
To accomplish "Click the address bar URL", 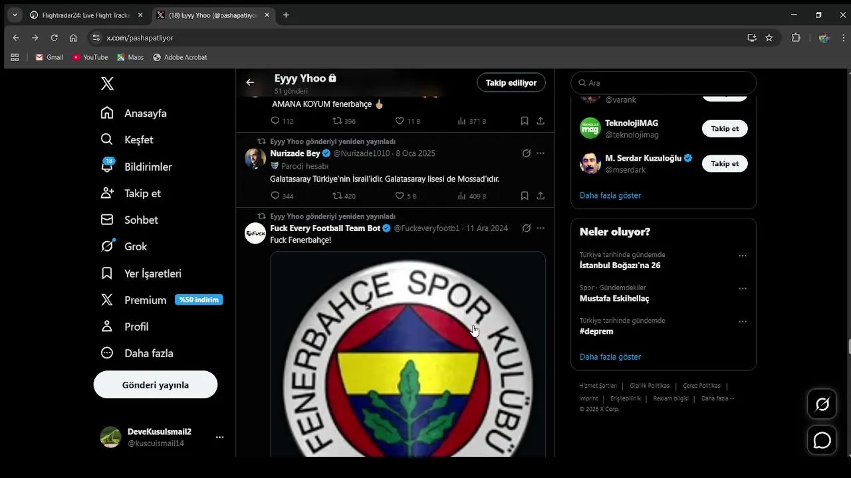I will pyautogui.click(x=140, y=38).
